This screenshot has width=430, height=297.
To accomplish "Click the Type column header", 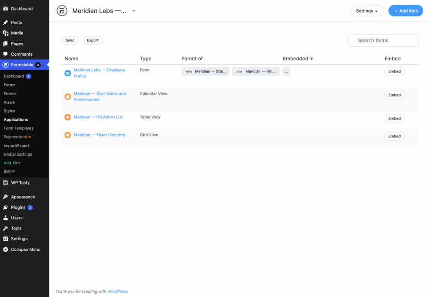I will pos(146,59).
